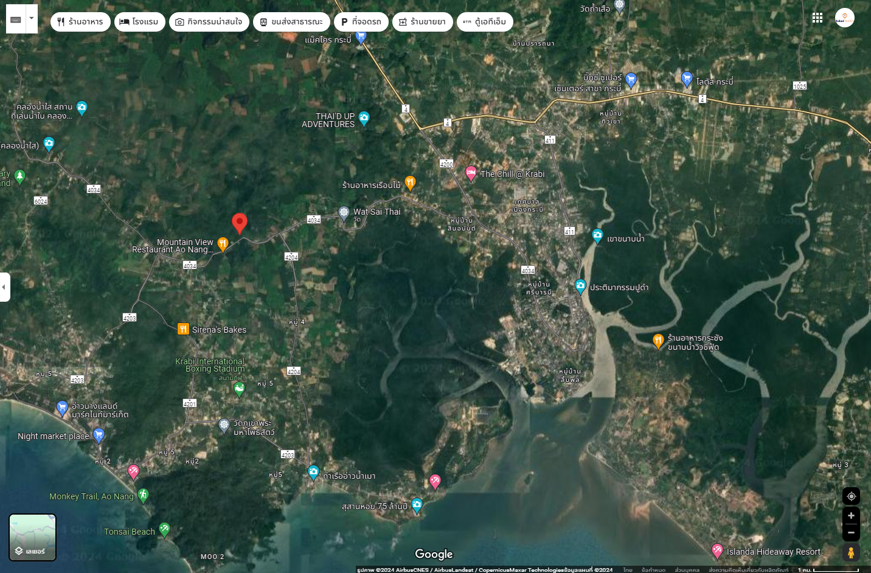Viewport: 871px width, 573px height.
Task: Switch map type via เลเยอร์ layers thumbnail
Action: tap(33, 537)
